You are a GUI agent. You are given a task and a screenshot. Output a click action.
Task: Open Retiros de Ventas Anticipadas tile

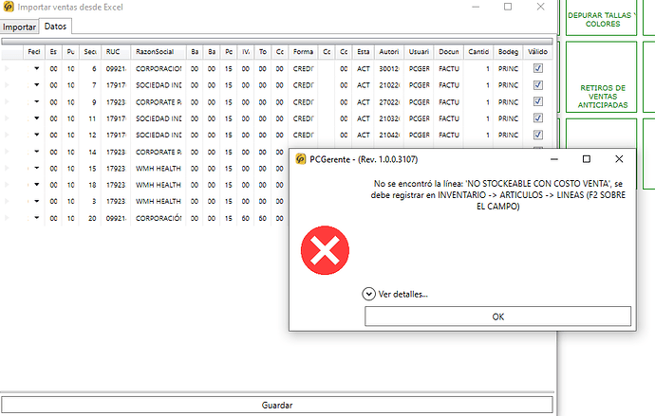click(x=604, y=96)
